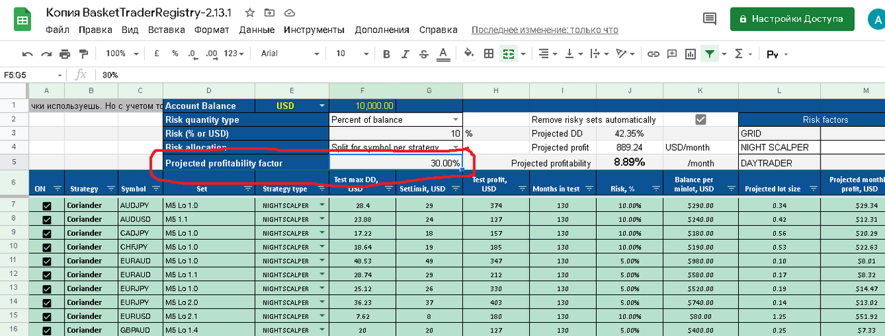Insert a comment from the toolbar

point(672,53)
